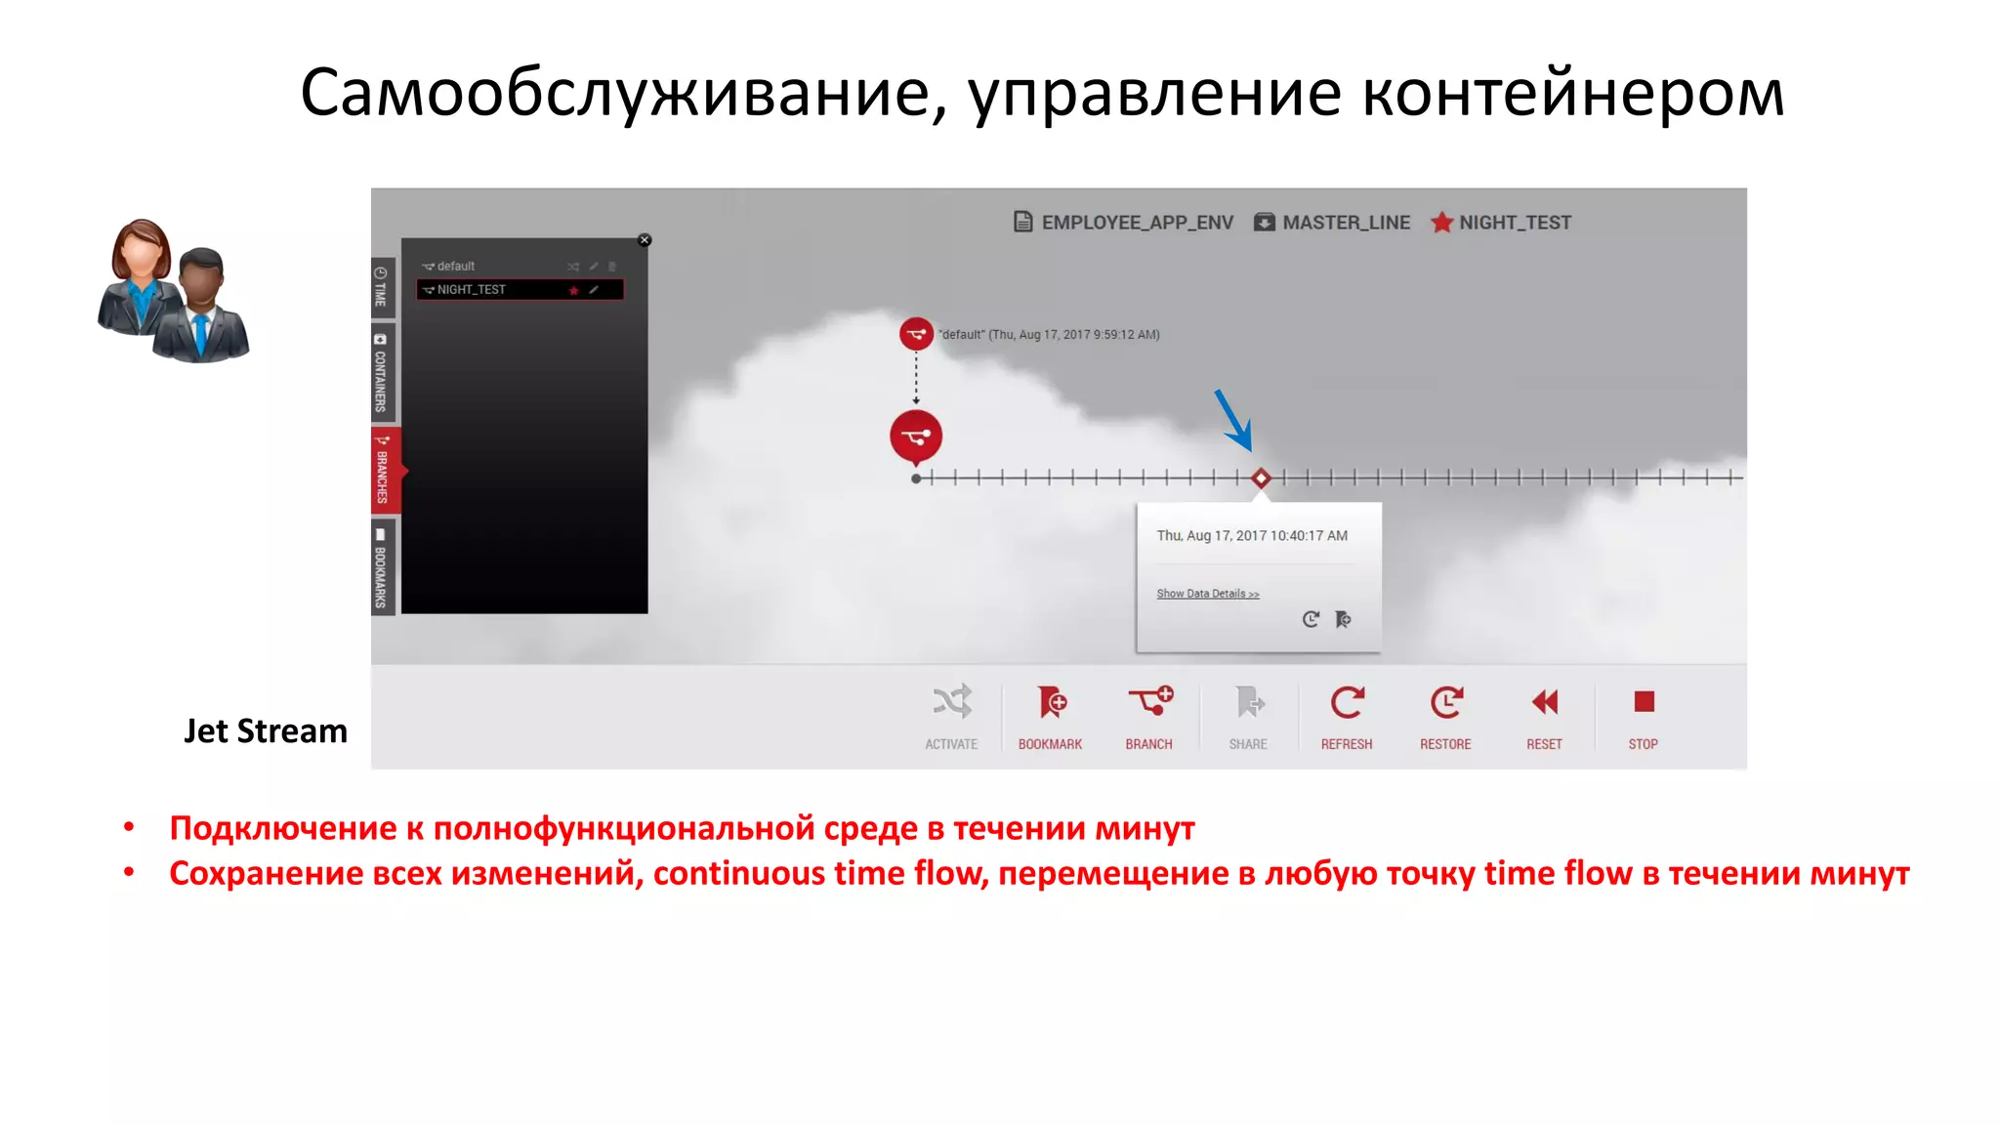The image size is (2000, 1125).
Task: Click the diamond timeline point marker
Action: (x=1261, y=479)
